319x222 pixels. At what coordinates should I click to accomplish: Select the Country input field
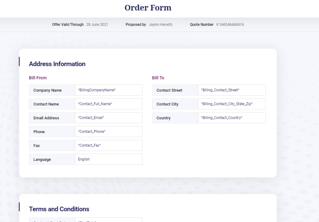point(231,118)
